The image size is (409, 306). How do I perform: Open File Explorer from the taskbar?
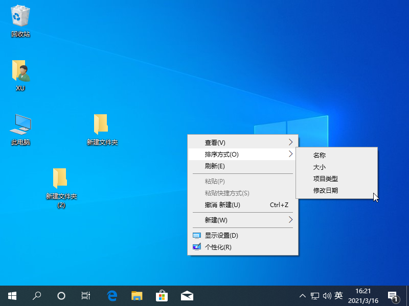[137, 295]
